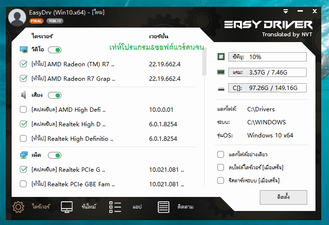
Task: Click the apps list icon in bottom bar
Action: (115, 207)
